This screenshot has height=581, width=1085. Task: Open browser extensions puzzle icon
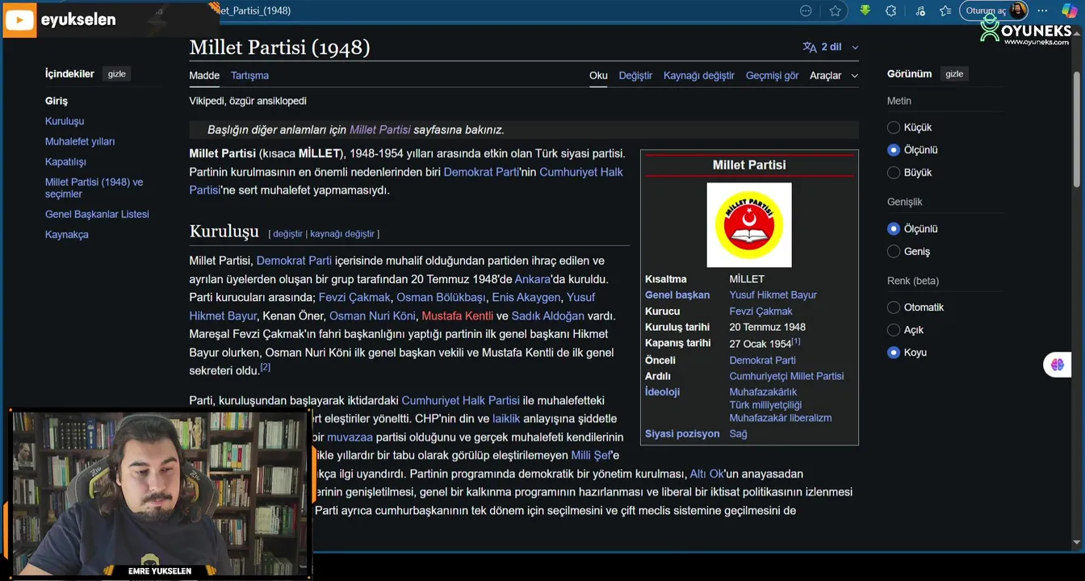click(891, 10)
